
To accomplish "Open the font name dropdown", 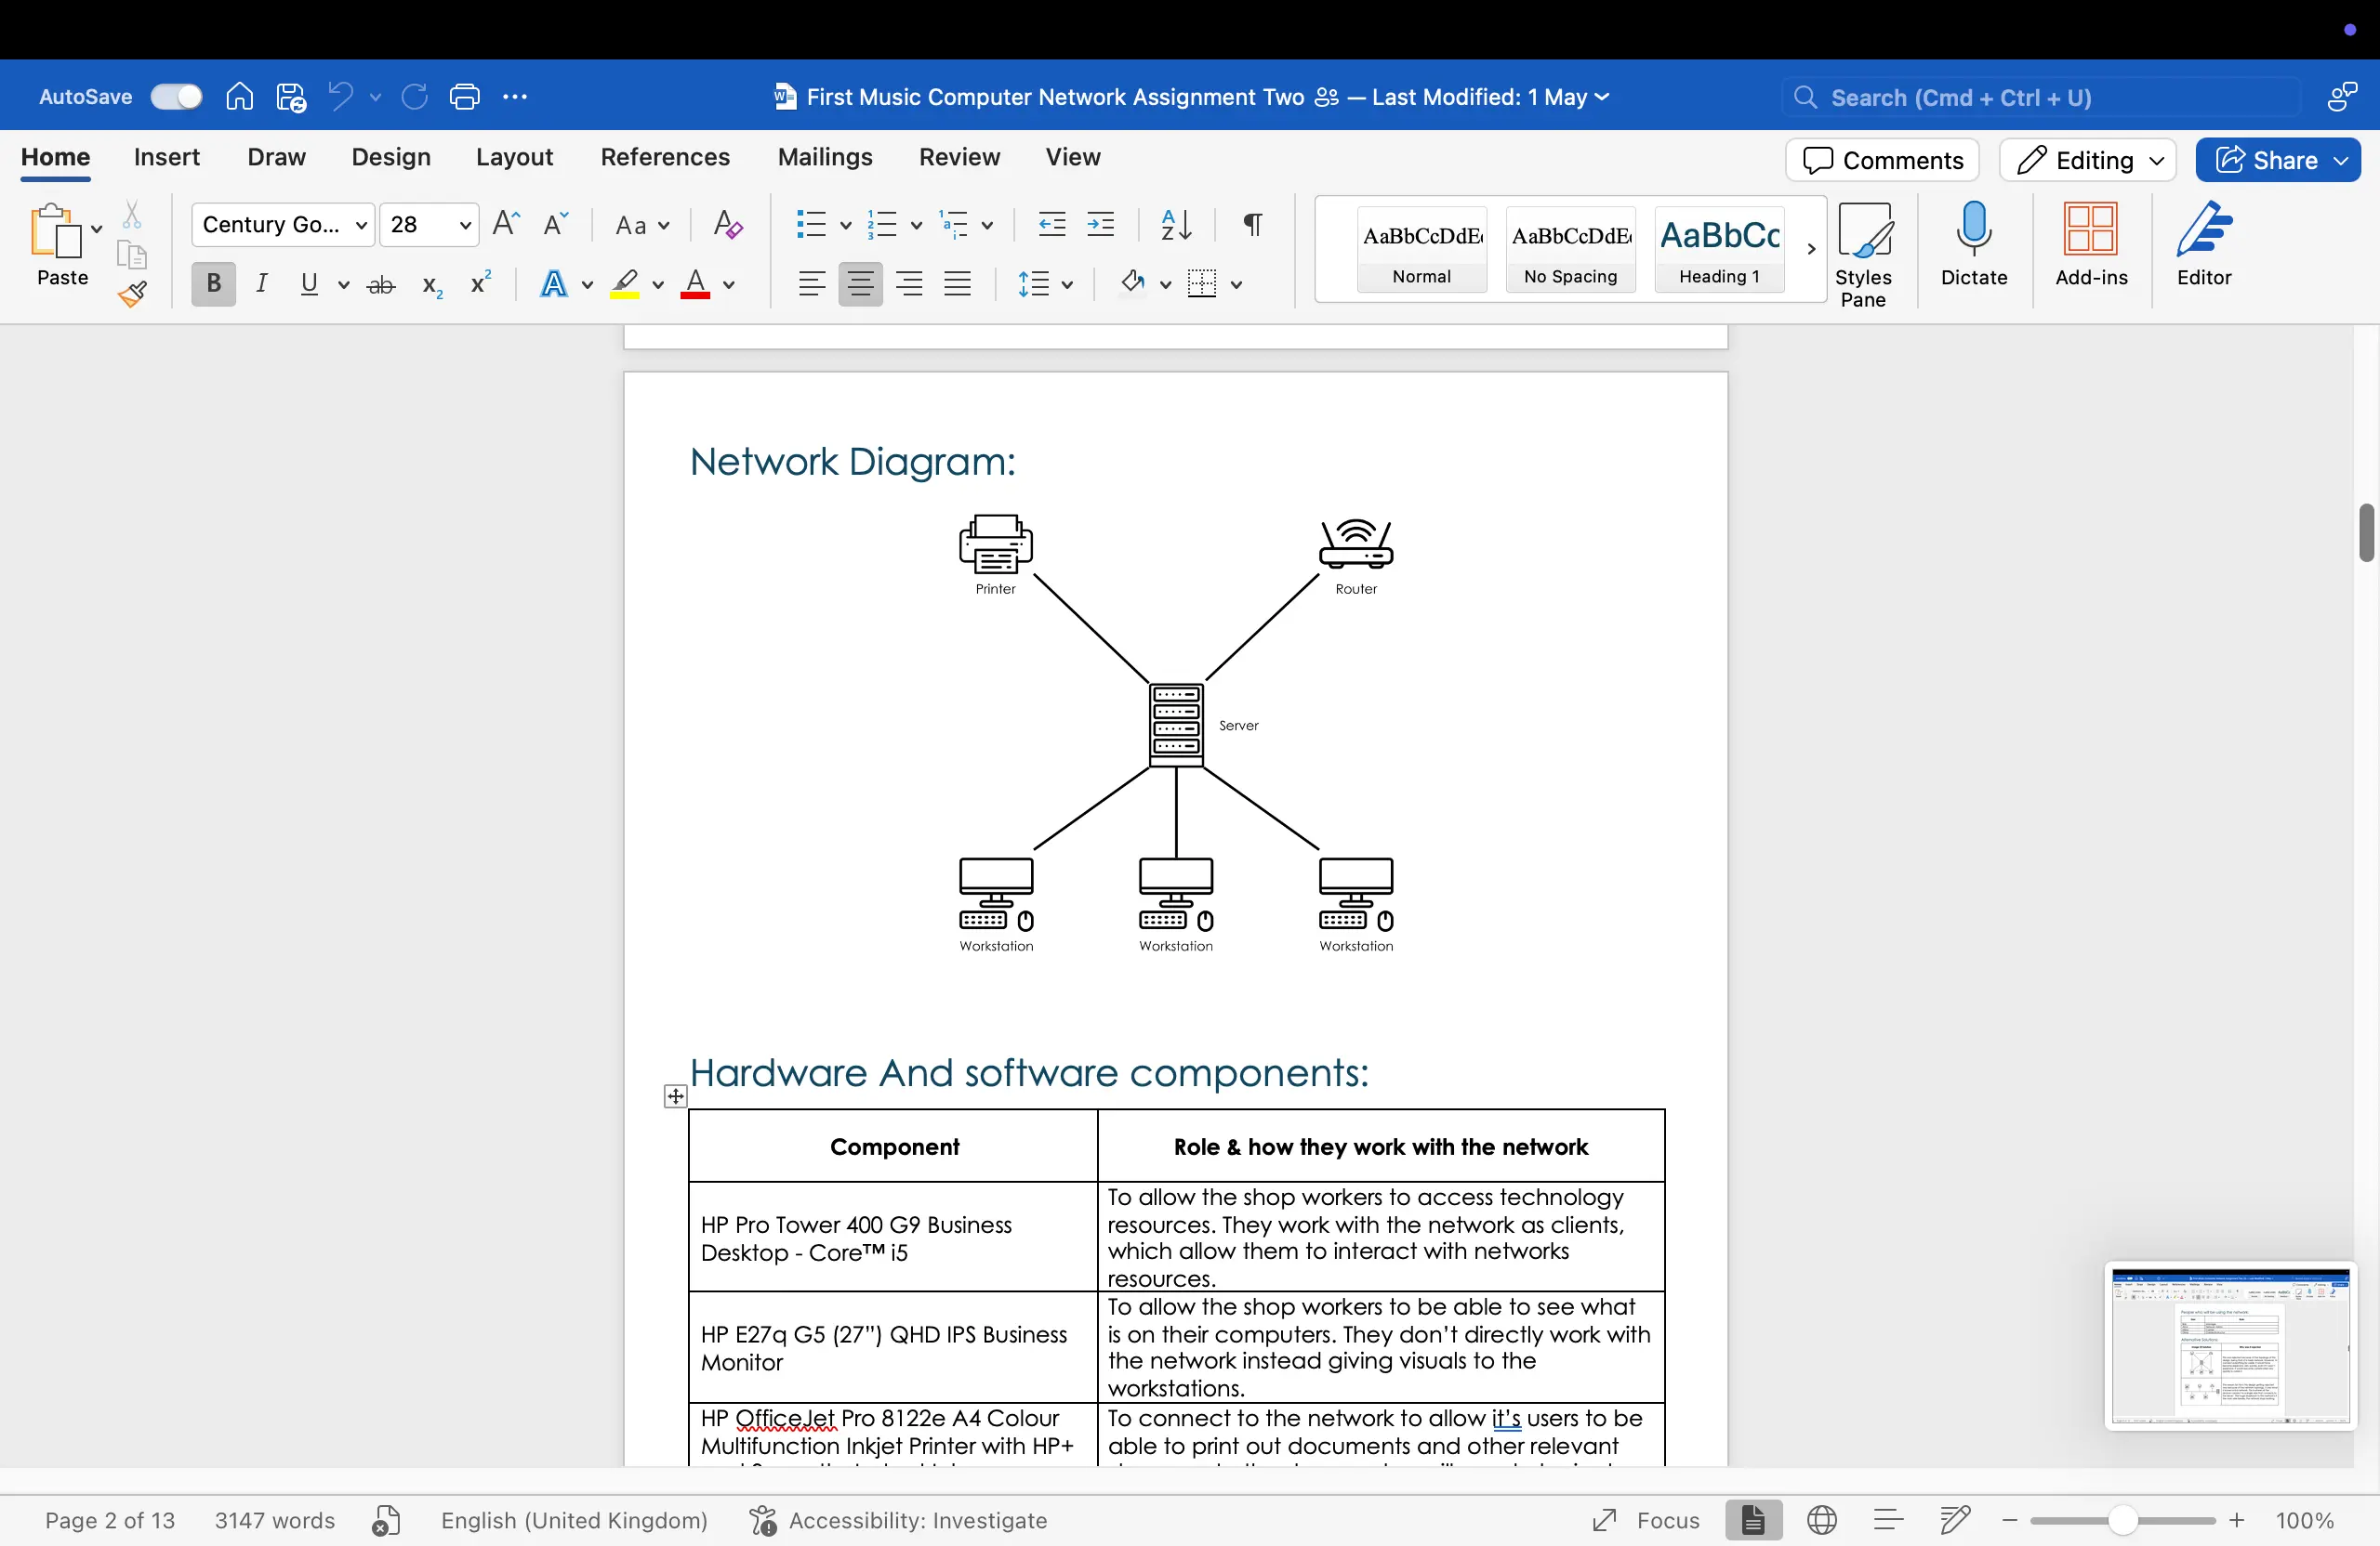I will pyautogui.click(x=362, y=225).
